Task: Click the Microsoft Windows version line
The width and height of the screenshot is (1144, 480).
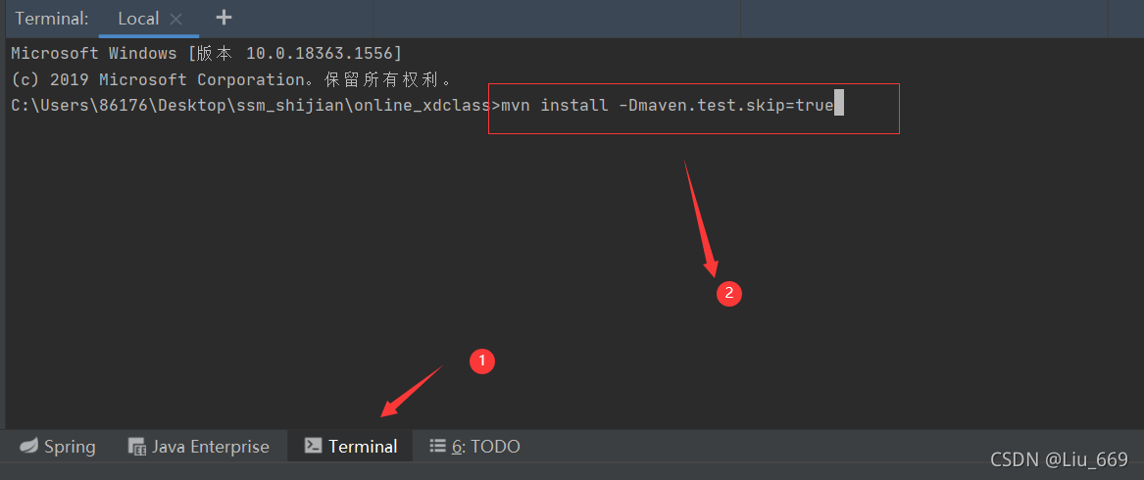Action: [x=206, y=53]
